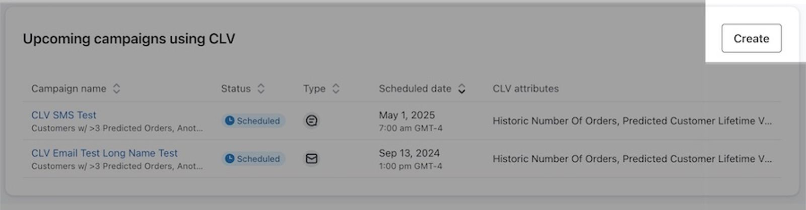Click clock icon in CLV SMS Test status
Viewport: 806px width, 210px height.
[x=230, y=121]
